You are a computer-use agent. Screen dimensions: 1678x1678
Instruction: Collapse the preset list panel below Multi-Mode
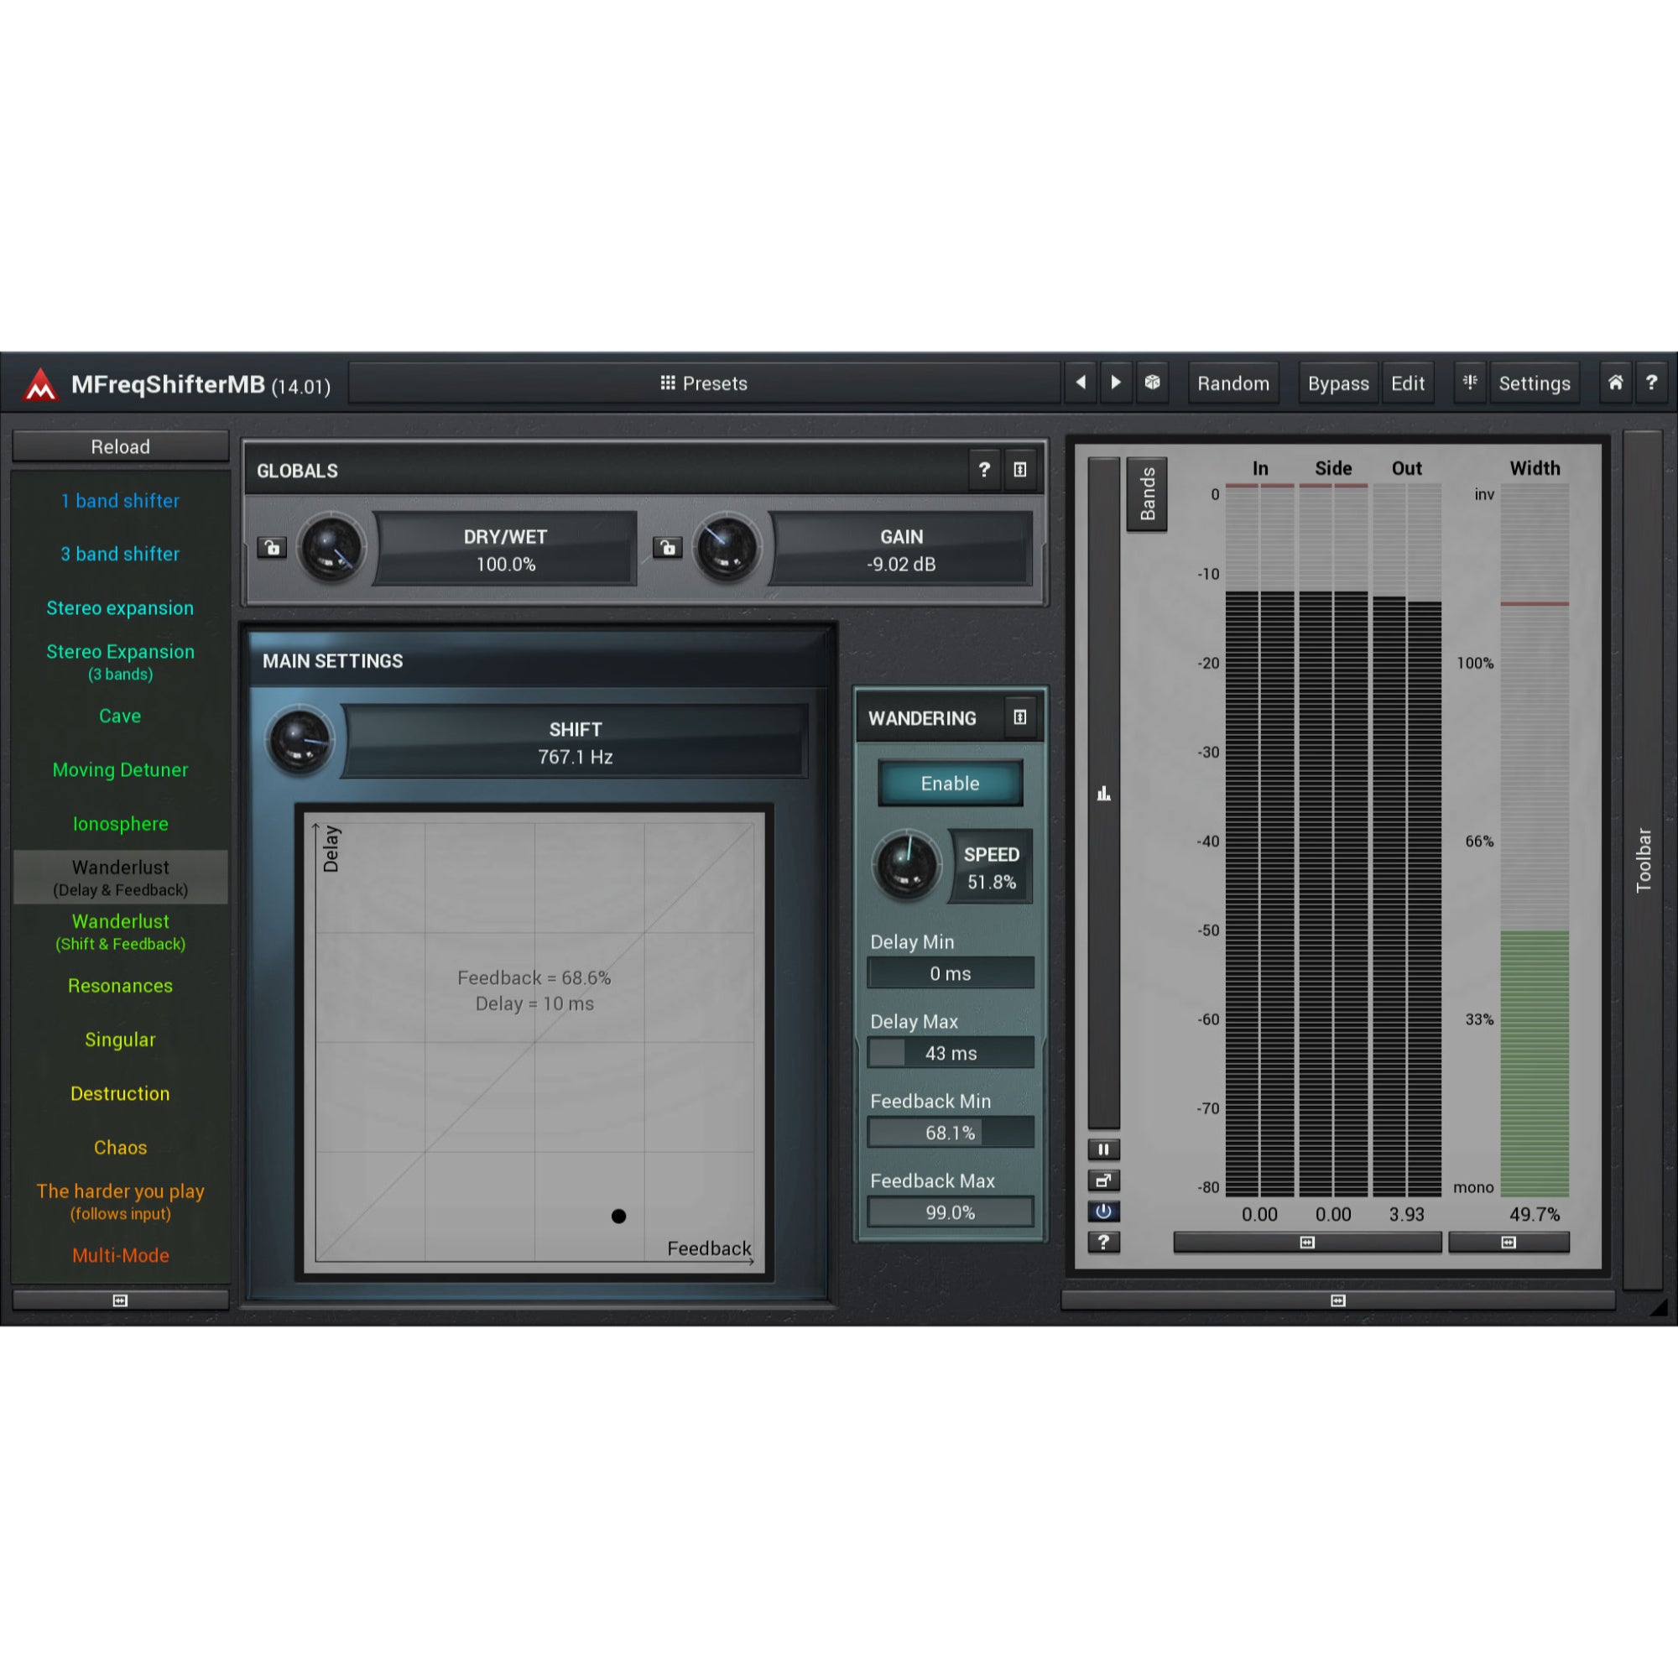(121, 1300)
